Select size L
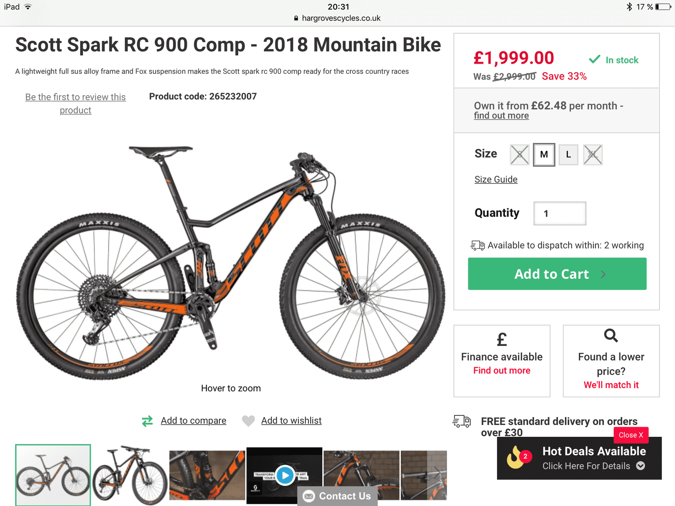The image size is (675, 506). 568,155
